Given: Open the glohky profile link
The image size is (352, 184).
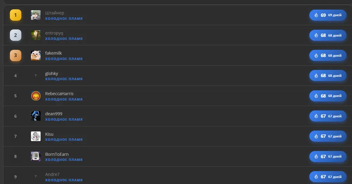Looking at the screenshot, I should click(52, 74).
